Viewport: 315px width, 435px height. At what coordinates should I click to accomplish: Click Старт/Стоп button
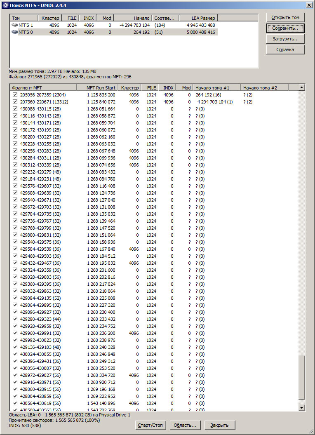(150, 425)
